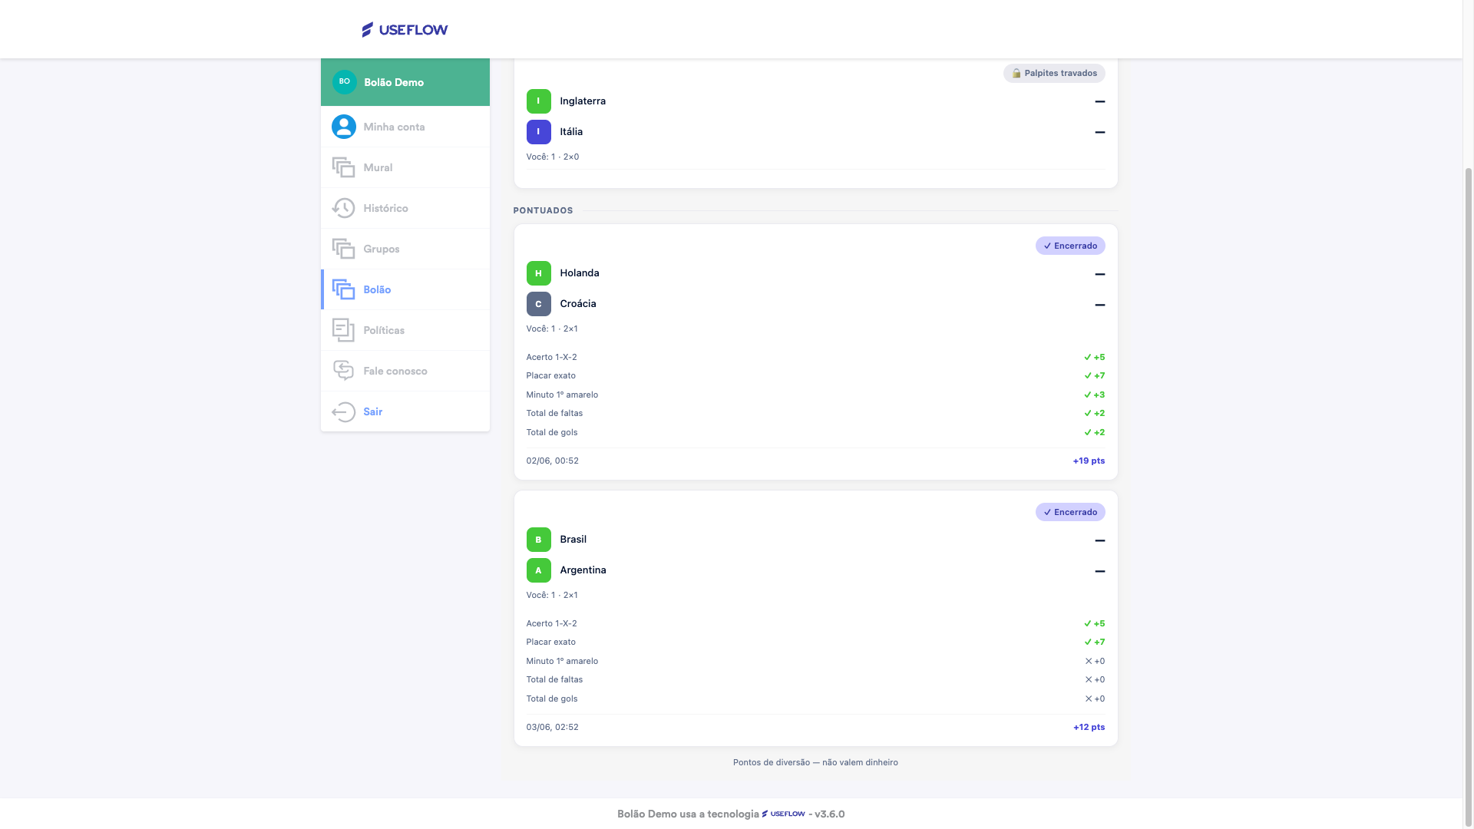This screenshot has width=1474, height=829.
Task: Click the +12 pts total
Action: (x=1089, y=727)
